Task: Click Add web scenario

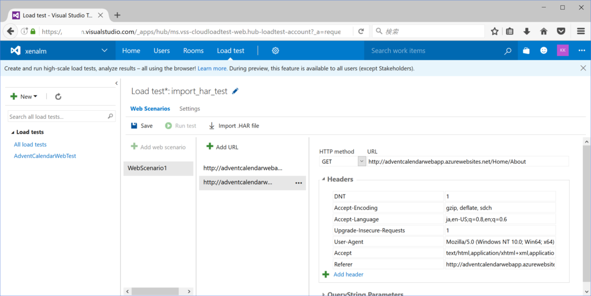Action: point(158,147)
